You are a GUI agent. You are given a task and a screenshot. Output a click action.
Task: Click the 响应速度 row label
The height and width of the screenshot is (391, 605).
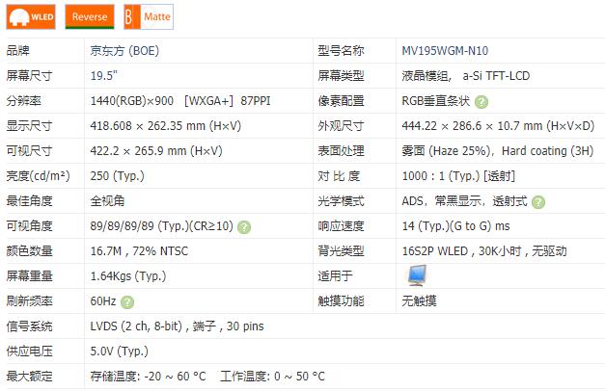[x=341, y=226]
